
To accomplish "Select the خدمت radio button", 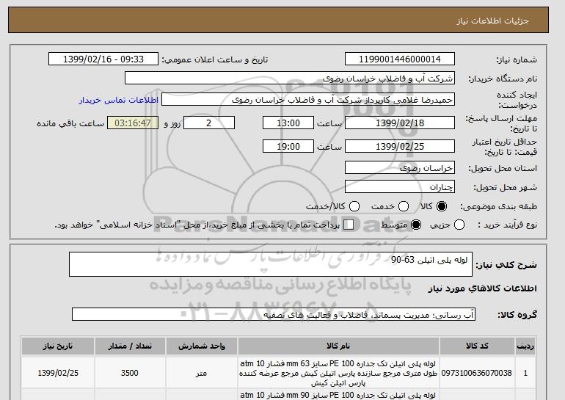I will [x=404, y=206].
